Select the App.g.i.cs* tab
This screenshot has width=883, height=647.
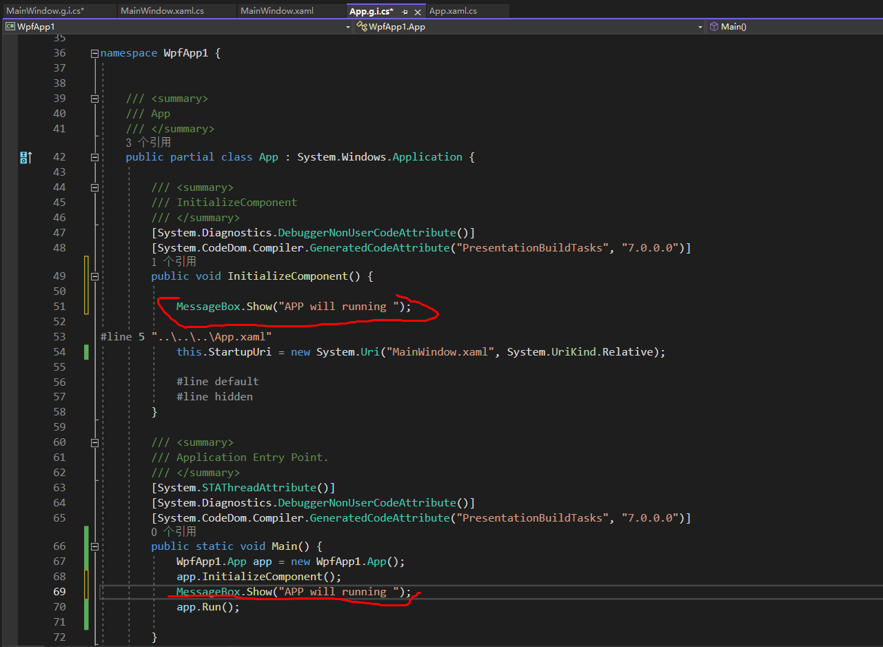[372, 11]
